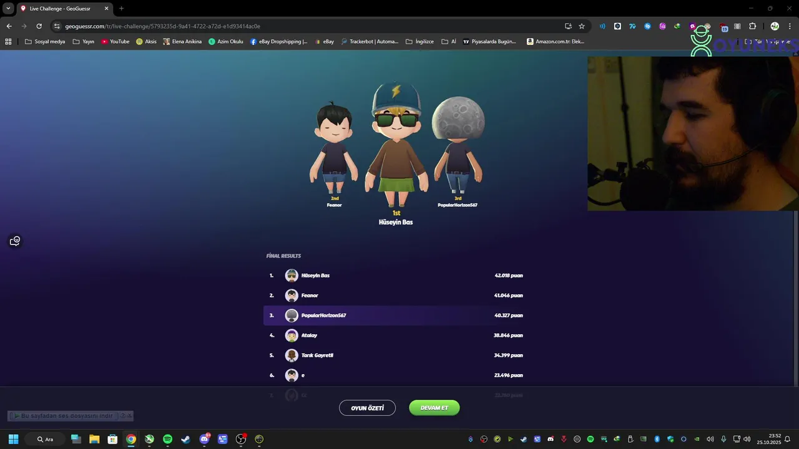Open the AI bookmarks folder

pos(449,41)
